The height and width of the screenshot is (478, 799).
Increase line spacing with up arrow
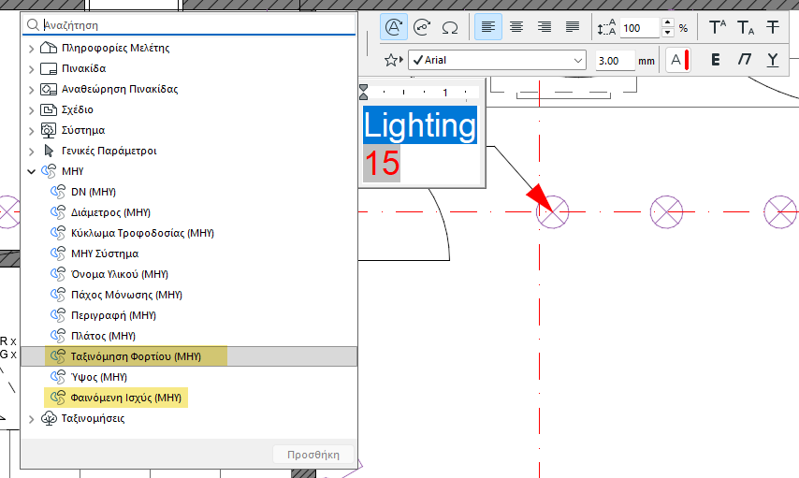click(667, 22)
